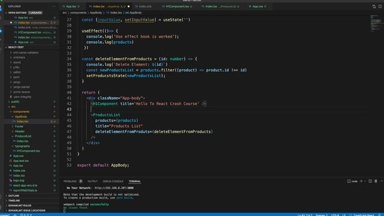Click the node terminal shell icon
384x216 pixels.
pyautogui.click(x=349, y=181)
